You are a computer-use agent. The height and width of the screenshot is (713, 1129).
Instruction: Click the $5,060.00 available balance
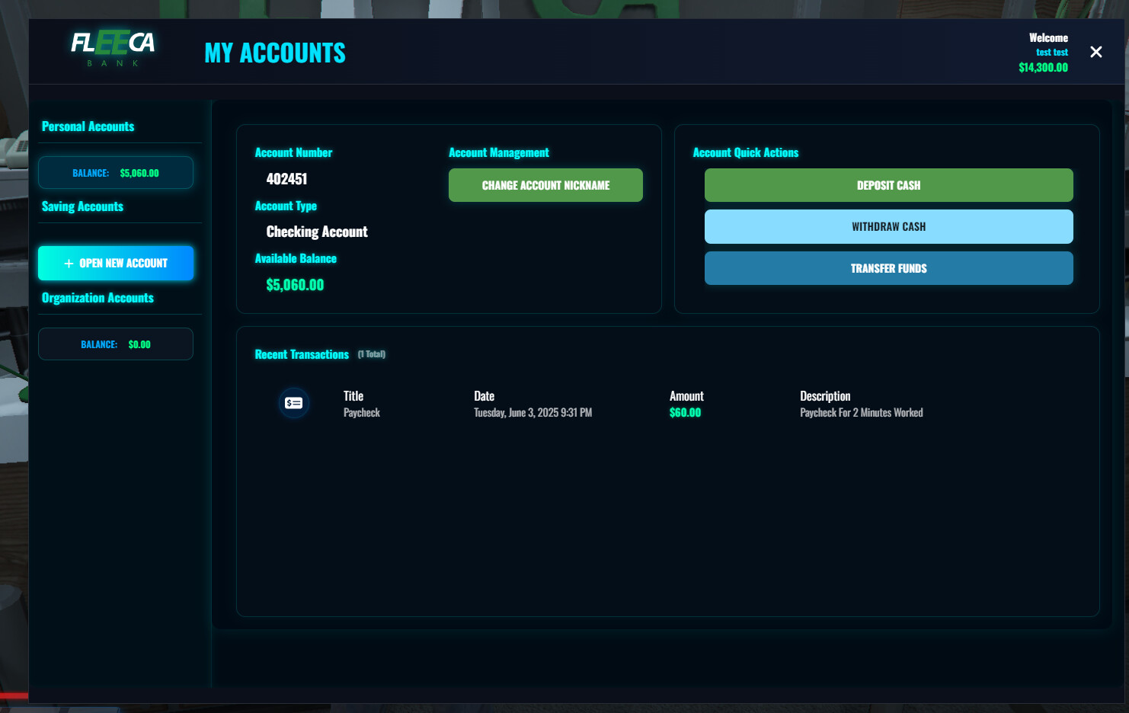[x=295, y=285]
